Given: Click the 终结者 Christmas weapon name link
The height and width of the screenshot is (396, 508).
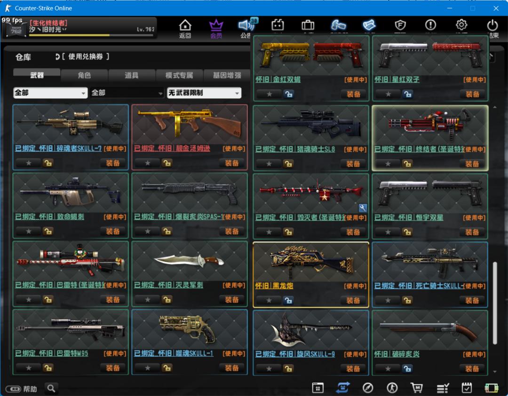Looking at the screenshot, I should coord(419,149).
